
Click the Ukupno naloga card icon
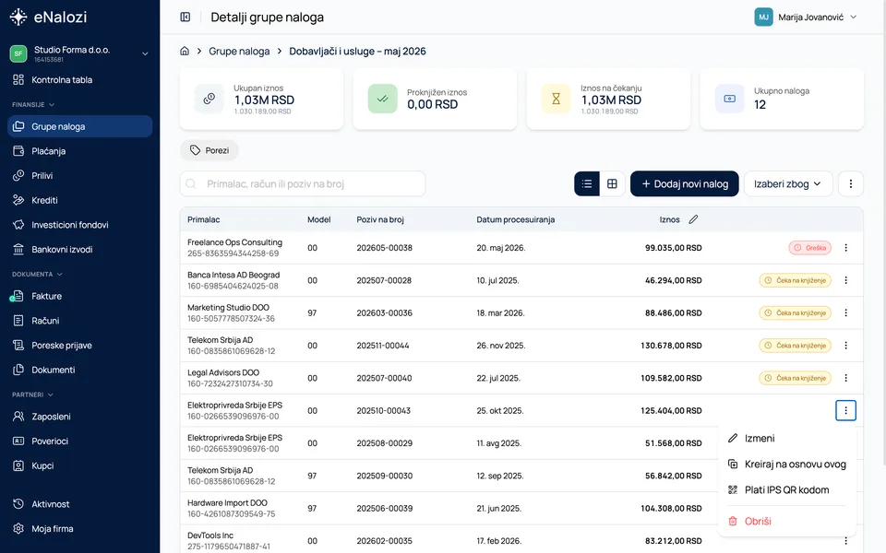tap(729, 99)
